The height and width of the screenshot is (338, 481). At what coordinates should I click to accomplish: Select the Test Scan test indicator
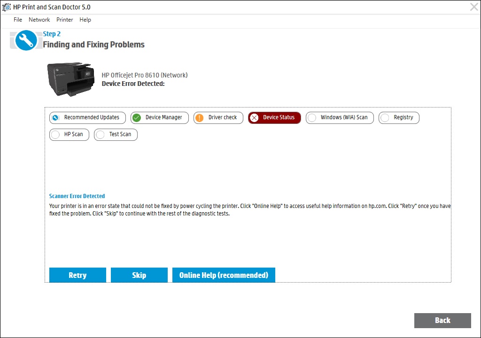point(100,134)
